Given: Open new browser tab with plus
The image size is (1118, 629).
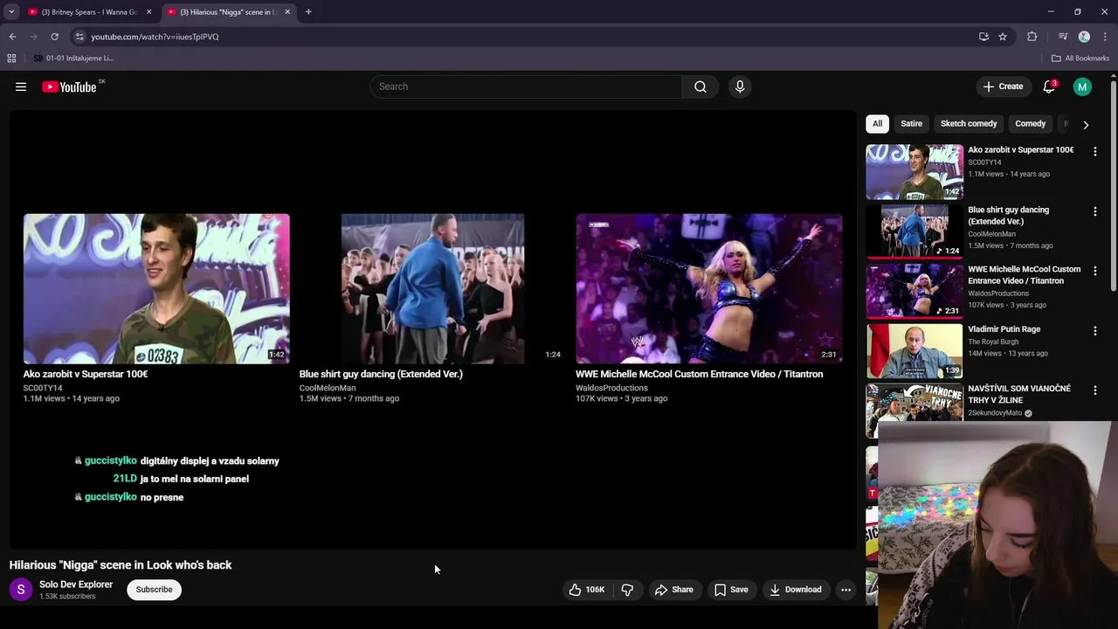Looking at the screenshot, I should (308, 12).
